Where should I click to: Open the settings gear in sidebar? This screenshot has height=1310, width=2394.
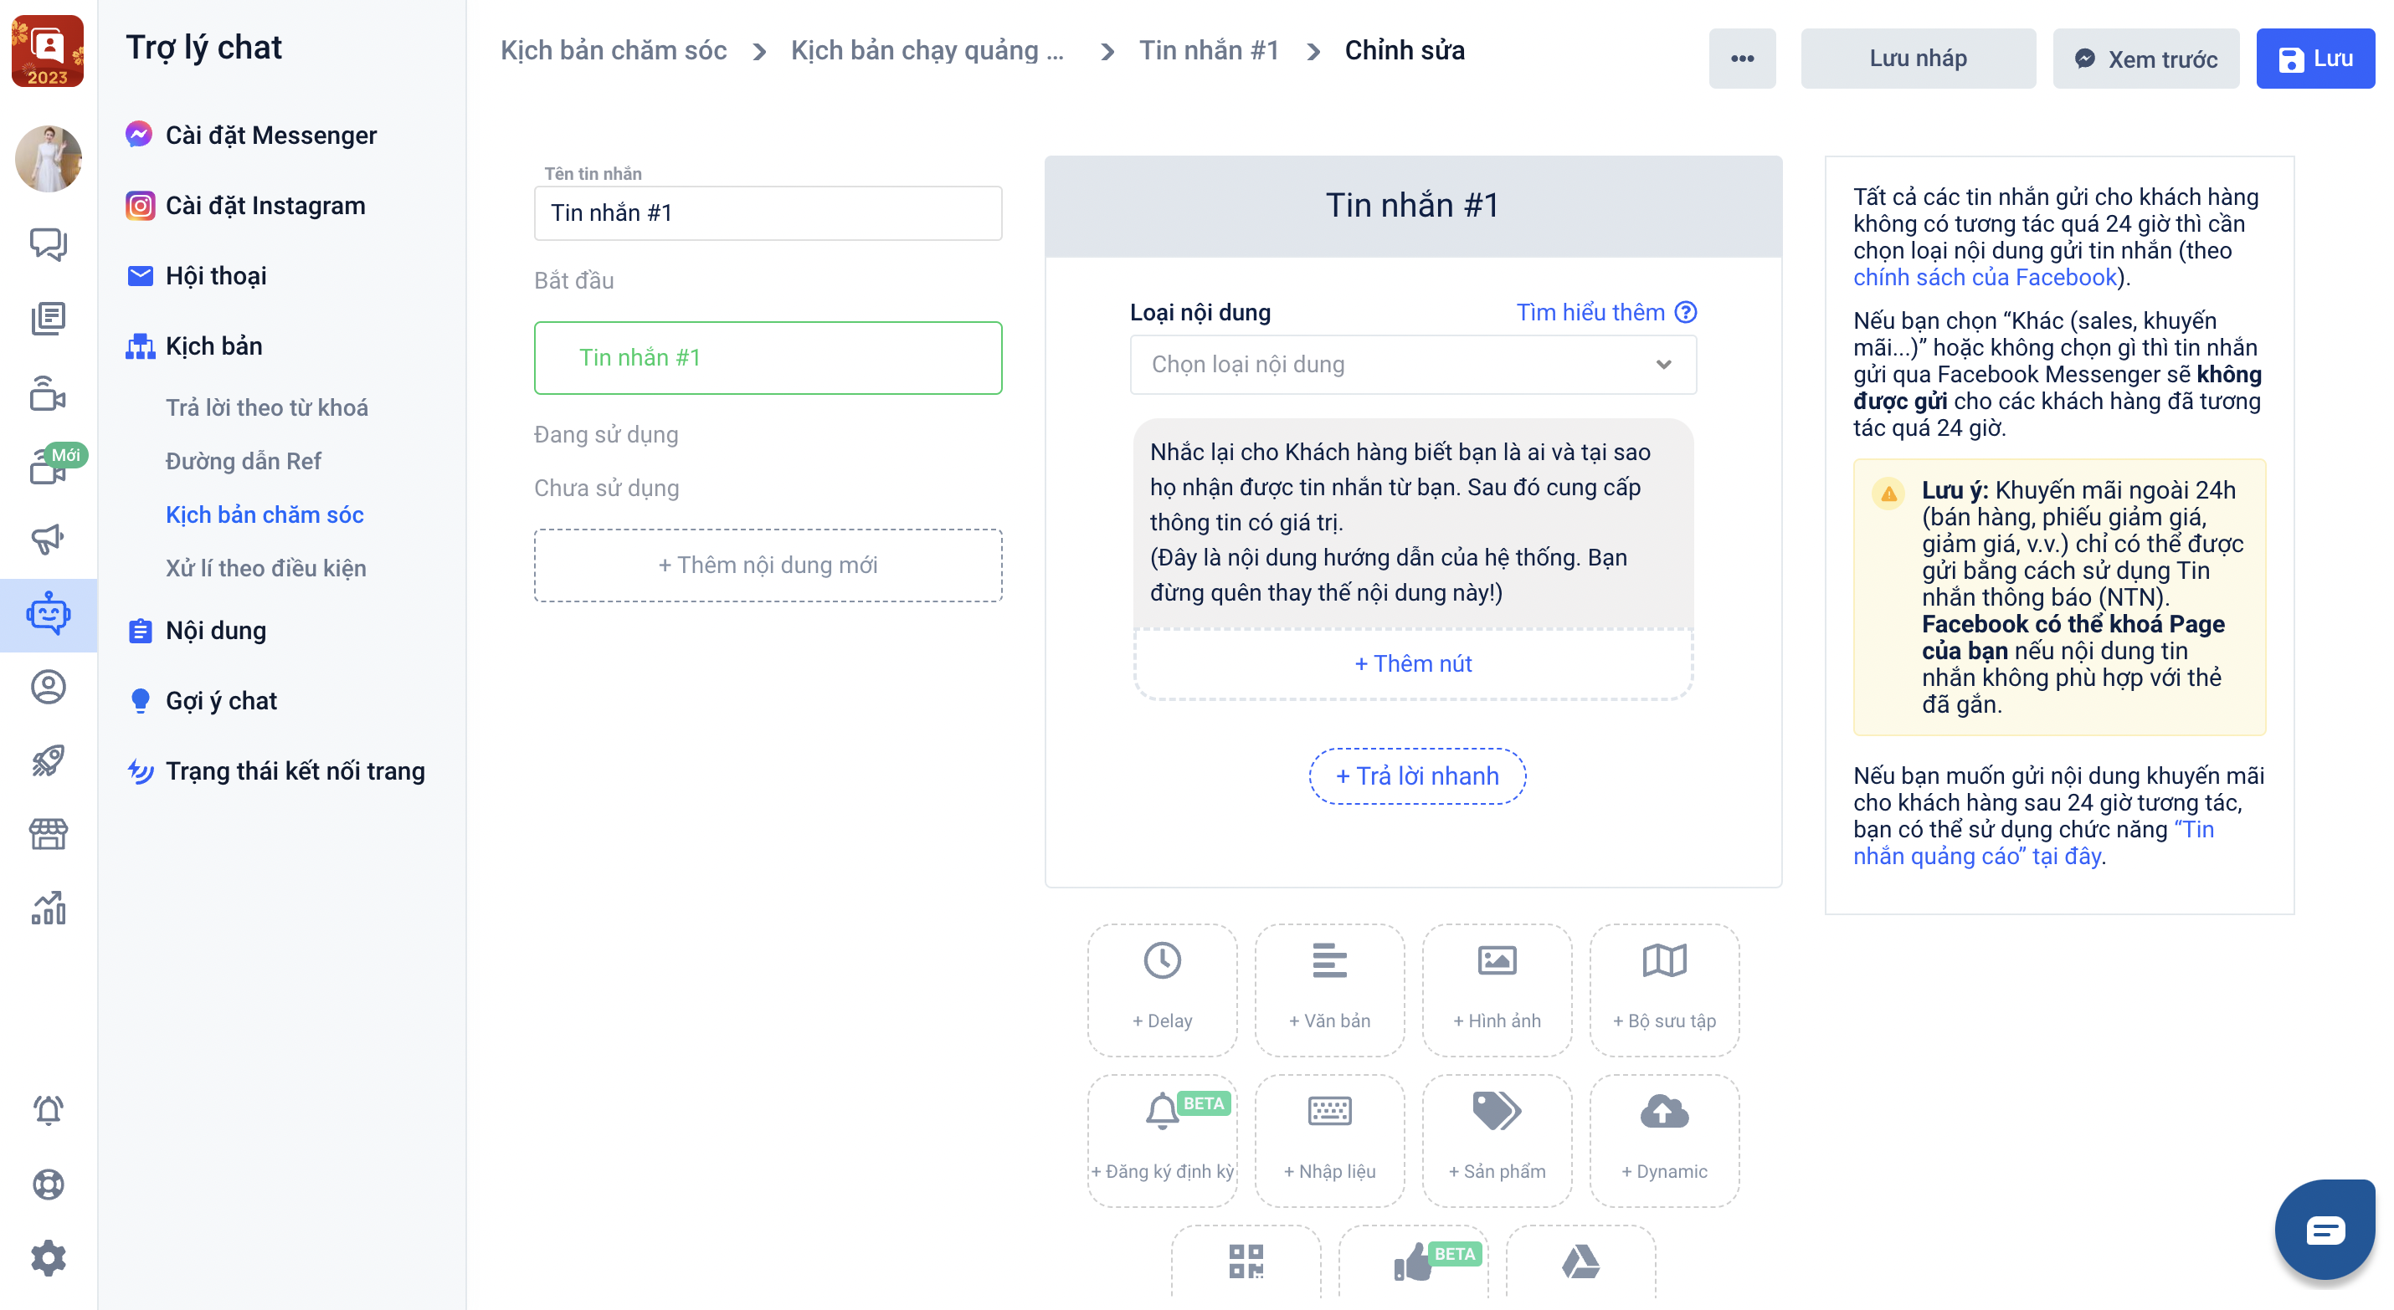click(x=49, y=1258)
